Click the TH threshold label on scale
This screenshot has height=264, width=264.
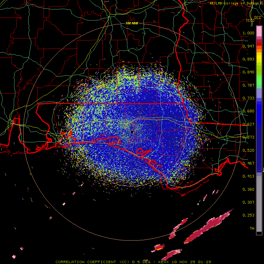pyautogui.click(x=252, y=229)
